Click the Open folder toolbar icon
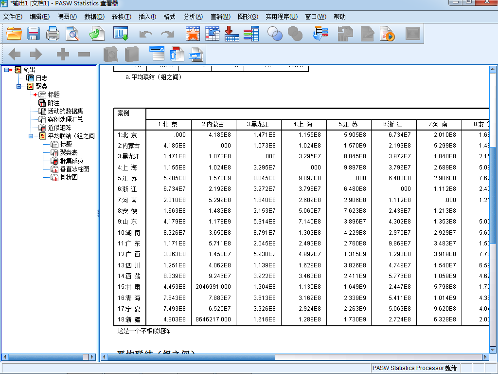This screenshot has width=498, height=374. [x=14, y=34]
